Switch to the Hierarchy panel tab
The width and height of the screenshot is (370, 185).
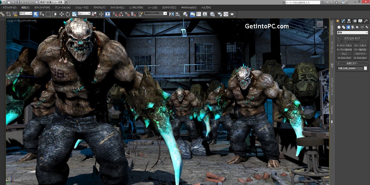(x=350, y=21)
